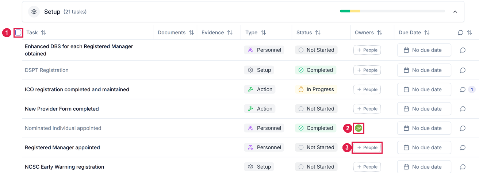Set due date for ICO registration task
Screen dimensions: 479x173
click(x=424, y=89)
